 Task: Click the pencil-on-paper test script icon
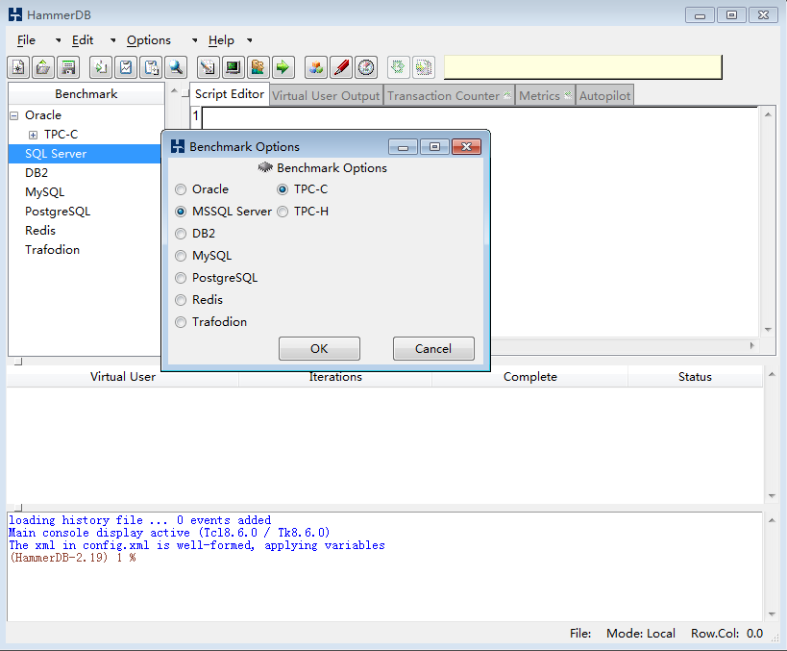coord(209,67)
